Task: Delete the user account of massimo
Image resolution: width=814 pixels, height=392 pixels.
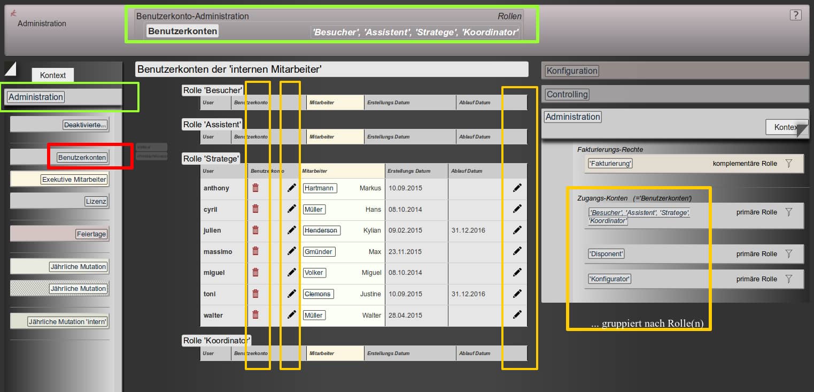Action: [x=255, y=251]
